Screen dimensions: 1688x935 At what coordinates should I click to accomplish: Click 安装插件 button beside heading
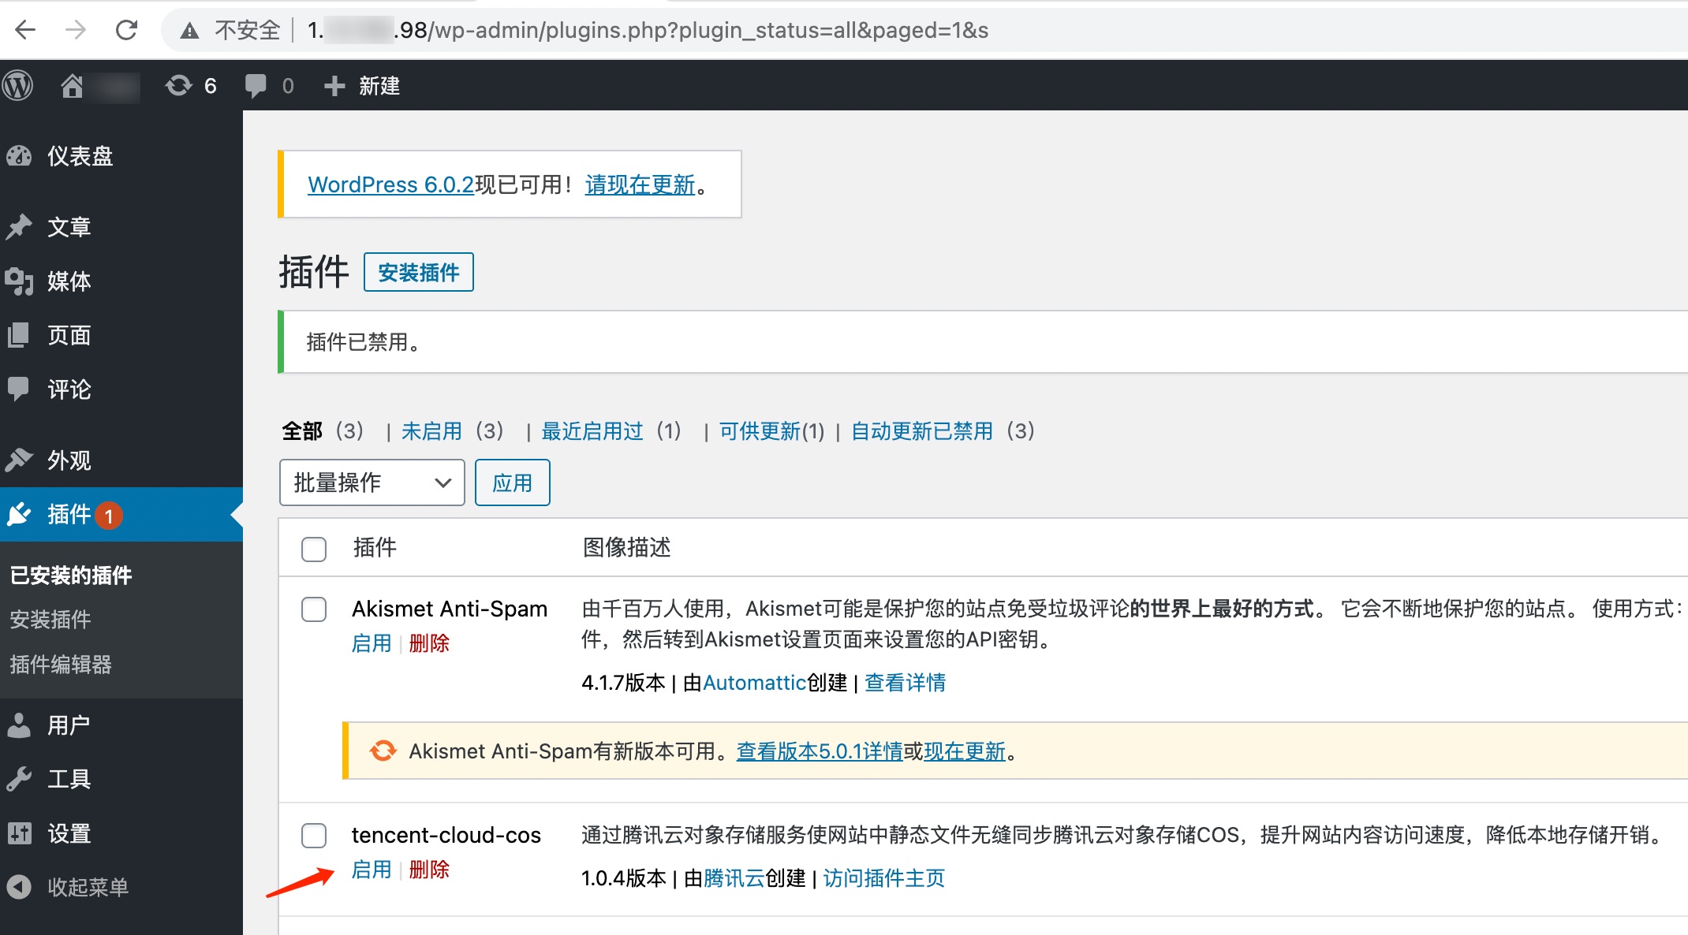click(x=418, y=273)
